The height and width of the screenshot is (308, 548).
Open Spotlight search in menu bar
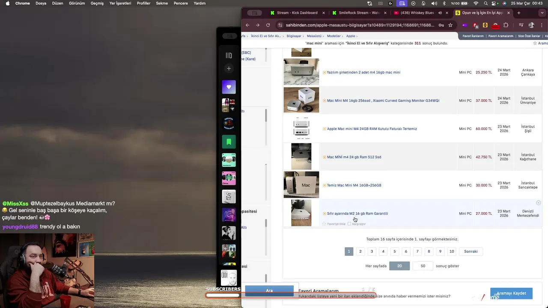point(486,3)
